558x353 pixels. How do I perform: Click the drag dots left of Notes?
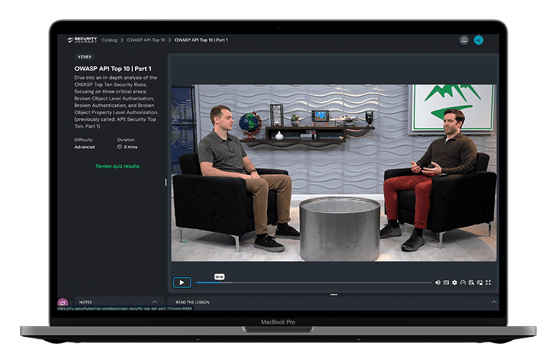click(71, 303)
